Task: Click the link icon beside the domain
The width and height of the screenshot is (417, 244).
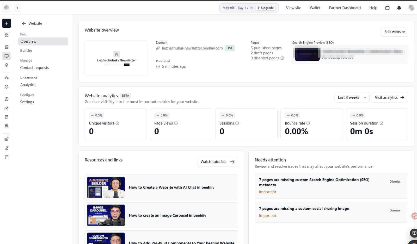Action: pyautogui.click(x=158, y=48)
